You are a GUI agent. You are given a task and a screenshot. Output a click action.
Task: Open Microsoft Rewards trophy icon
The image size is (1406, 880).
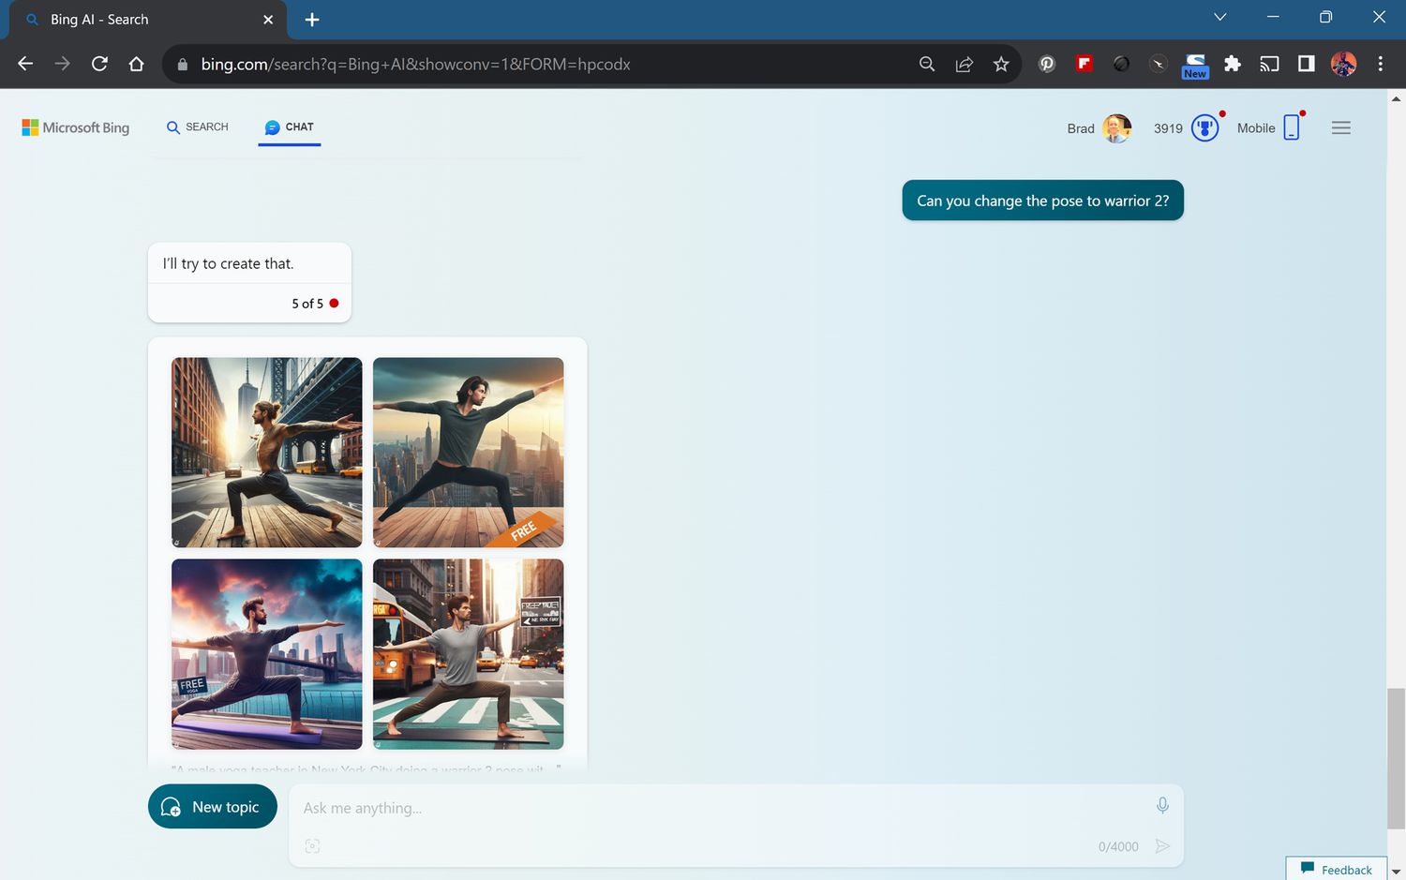[x=1204, y=128]
